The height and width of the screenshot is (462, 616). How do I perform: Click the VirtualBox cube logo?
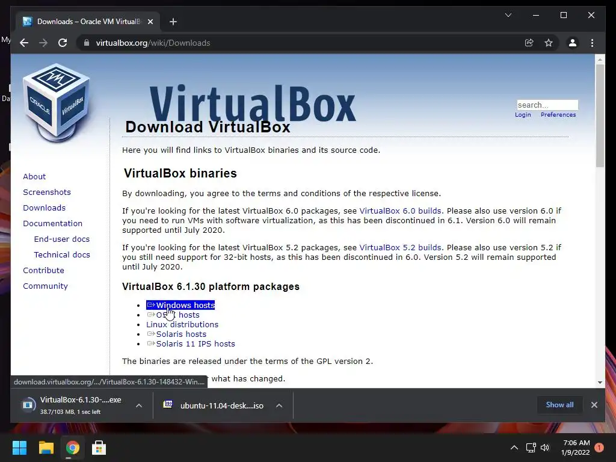(x=57, y=103)
